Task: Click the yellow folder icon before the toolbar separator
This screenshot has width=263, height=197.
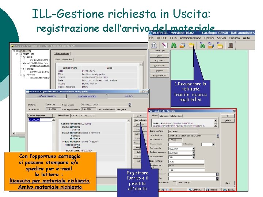Action: point(191,45)
